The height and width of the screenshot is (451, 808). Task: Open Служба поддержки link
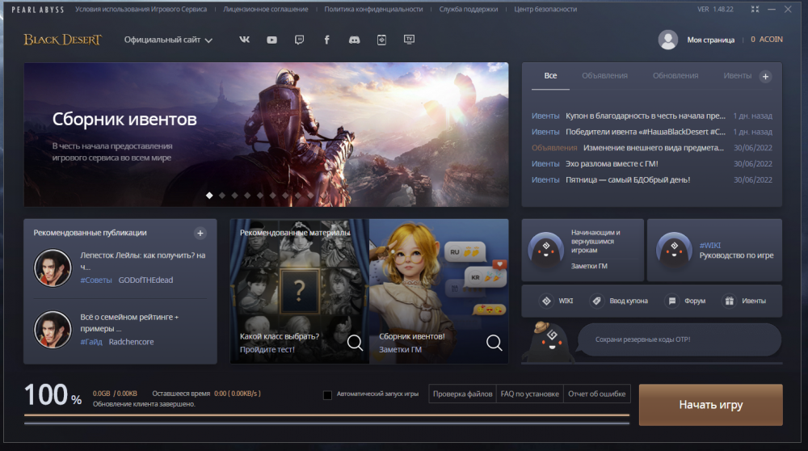click(469, 9)
